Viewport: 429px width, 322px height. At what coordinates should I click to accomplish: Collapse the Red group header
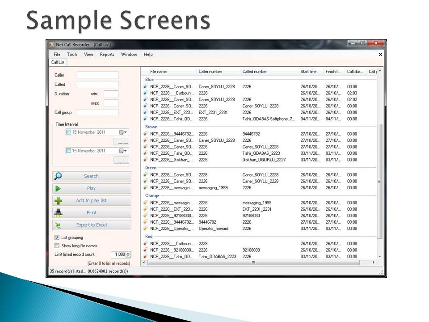click(149, 236)
